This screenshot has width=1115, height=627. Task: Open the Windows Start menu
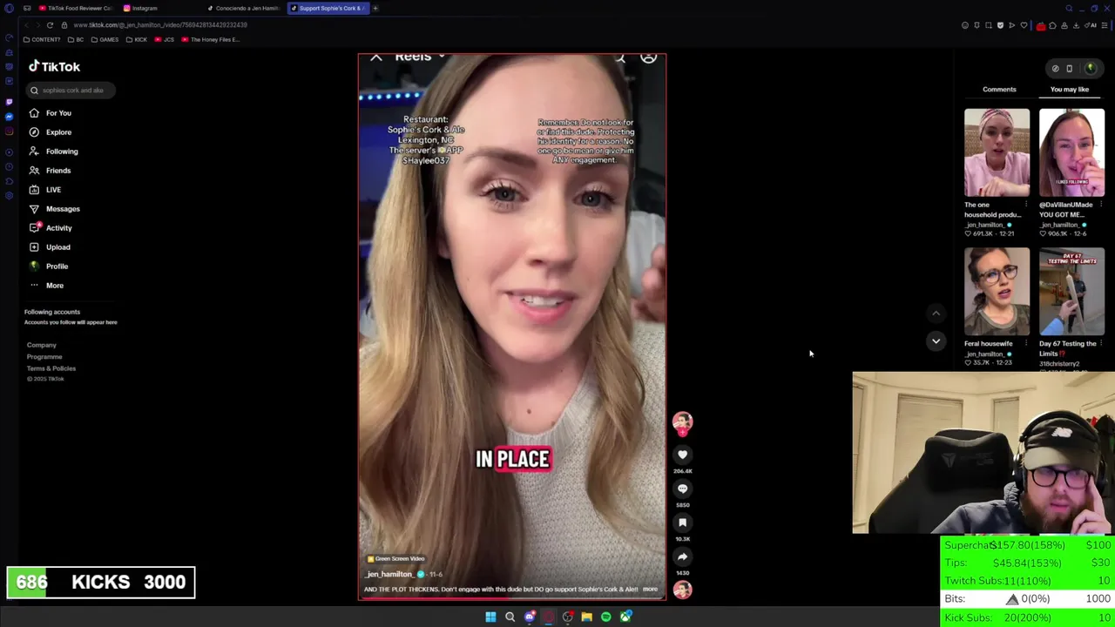pyautogui.click(x=490, y=617)
